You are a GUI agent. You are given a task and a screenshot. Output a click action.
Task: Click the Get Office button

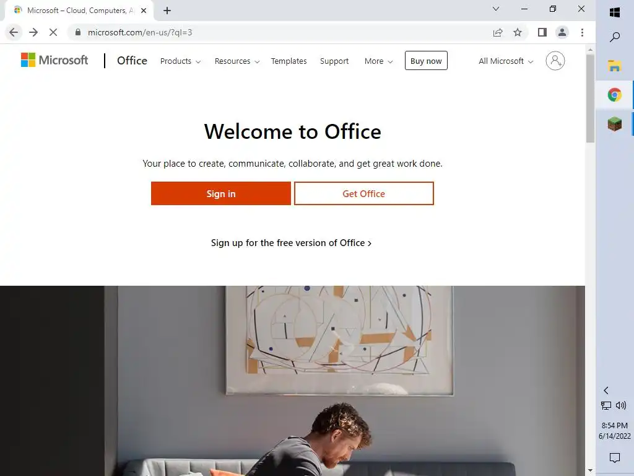364,193
